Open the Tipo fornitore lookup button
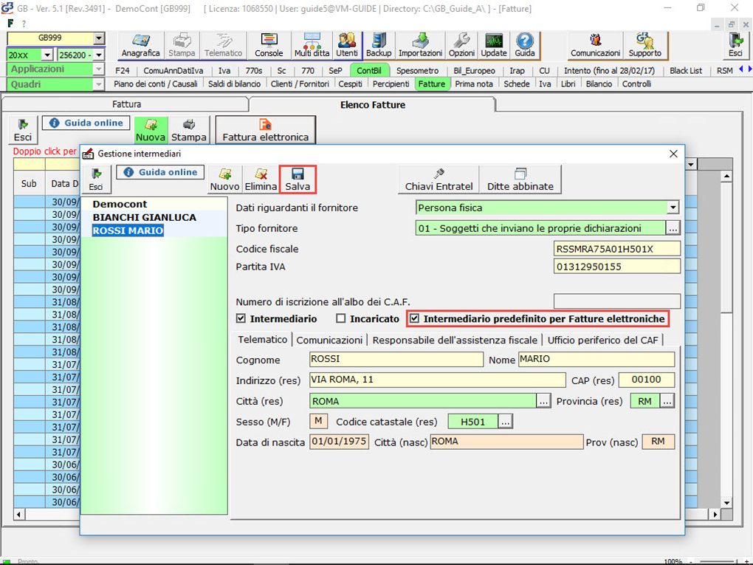This screenshot has height=565, width=753. point(673,228)
